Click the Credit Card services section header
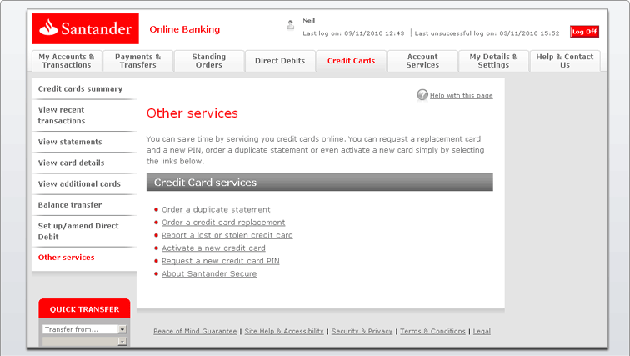 [x=320, y=182]
